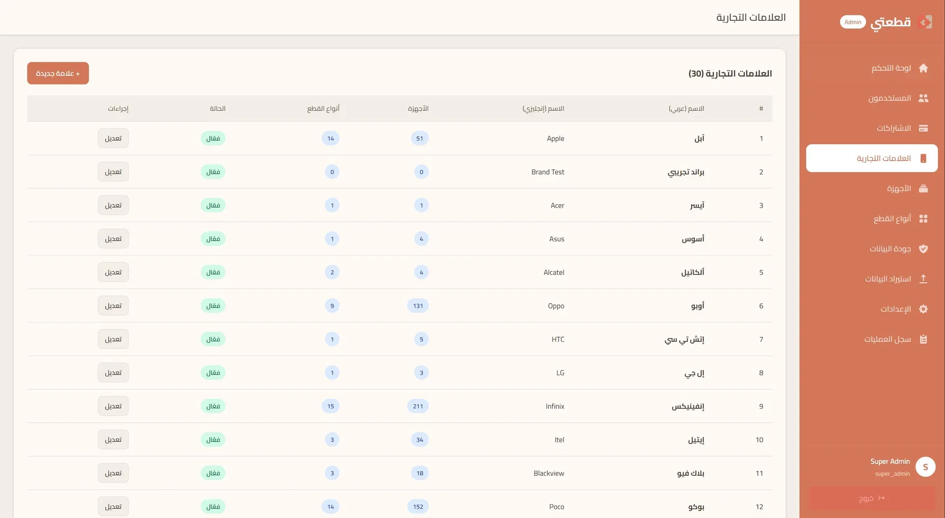This screenshot has width=945, height=518.
Task: Click the home icon for لوحة التحكم
Action: click(x=923, y=68)
